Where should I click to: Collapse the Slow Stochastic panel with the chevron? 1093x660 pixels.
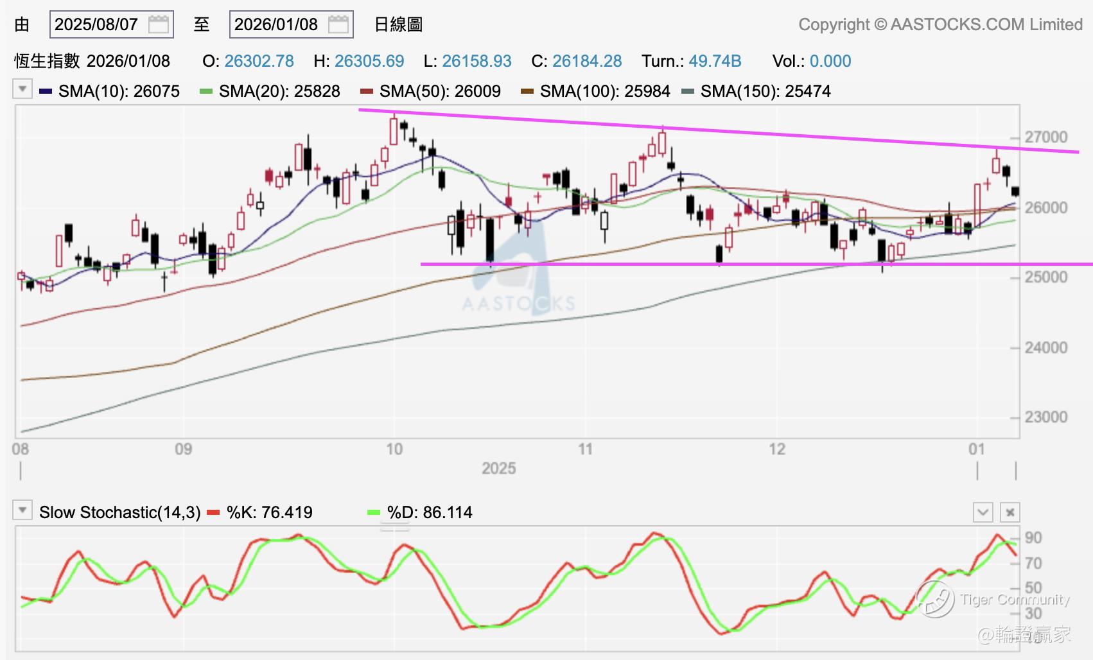pos(983,512)
